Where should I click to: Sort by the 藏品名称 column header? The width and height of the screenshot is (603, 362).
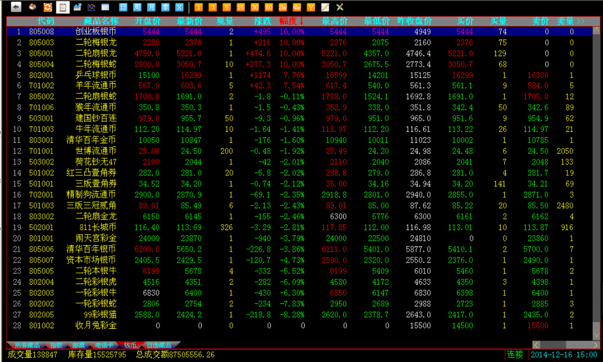coord(101,21)
